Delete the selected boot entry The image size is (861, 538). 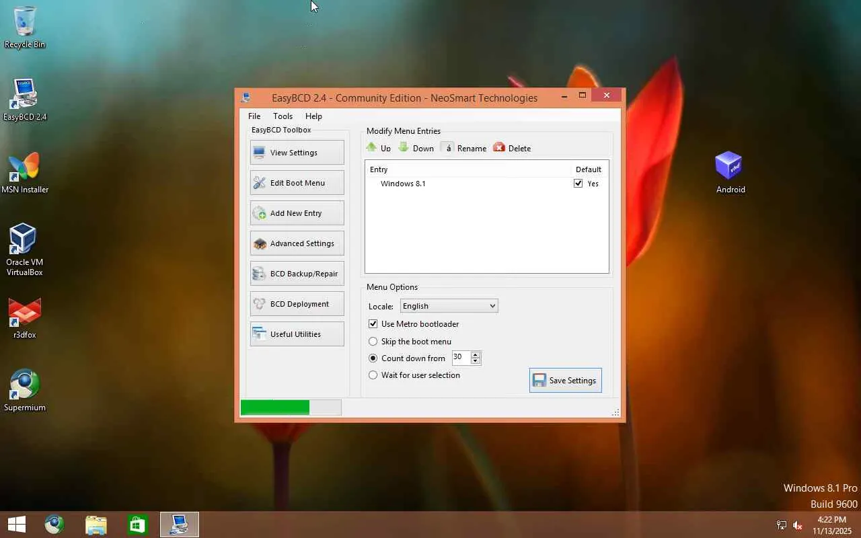(x=512, y=148)
